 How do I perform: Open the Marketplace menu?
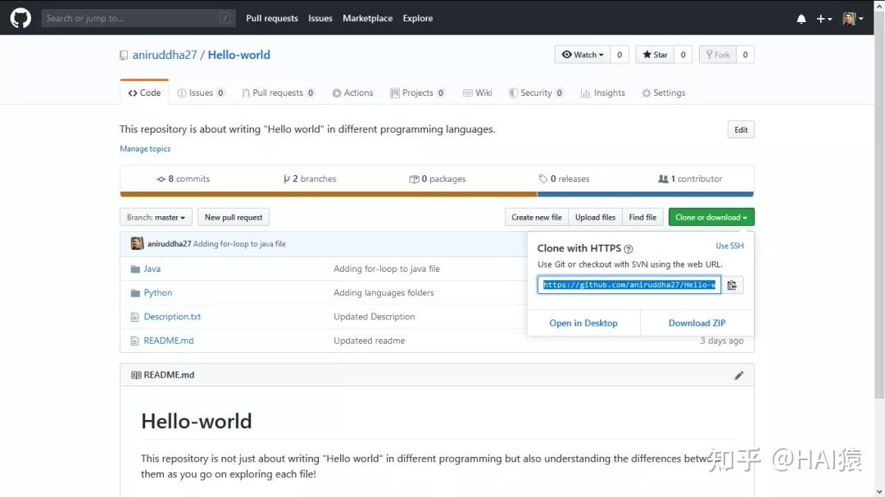coord(367,18)
